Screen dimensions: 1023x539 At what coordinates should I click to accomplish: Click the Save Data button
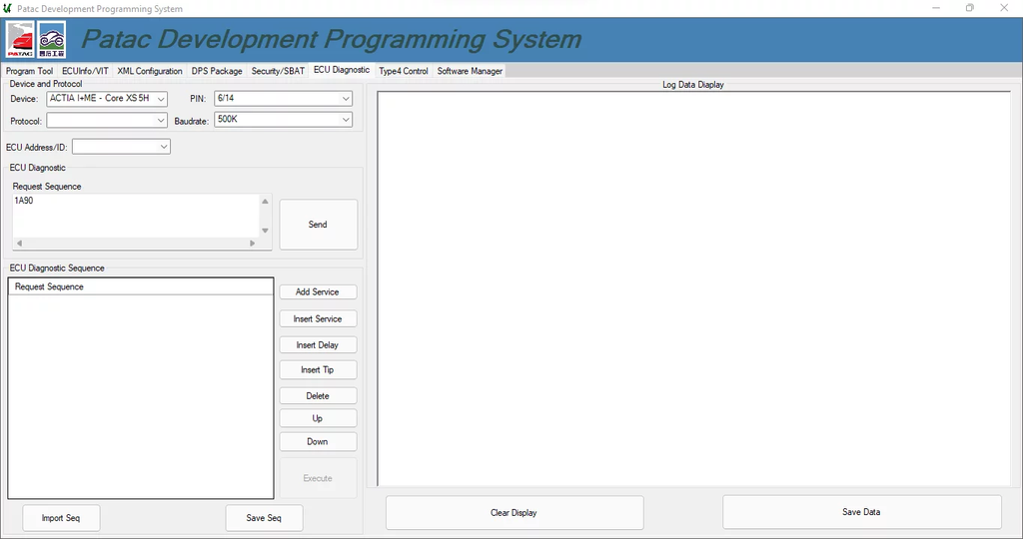pyautogui.click(x=861, y=512)
